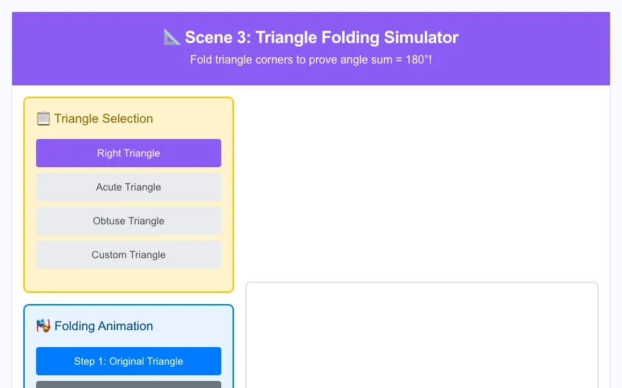This screenshot has width=622, height=388.
Task: Click the 180° text in the subtitle
Action: [418, 60]
